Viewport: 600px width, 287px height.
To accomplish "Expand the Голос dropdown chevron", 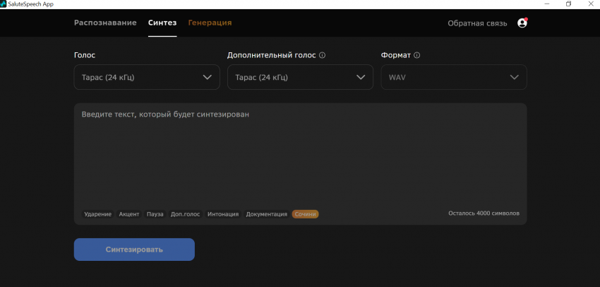I will (x=208, y=77).
